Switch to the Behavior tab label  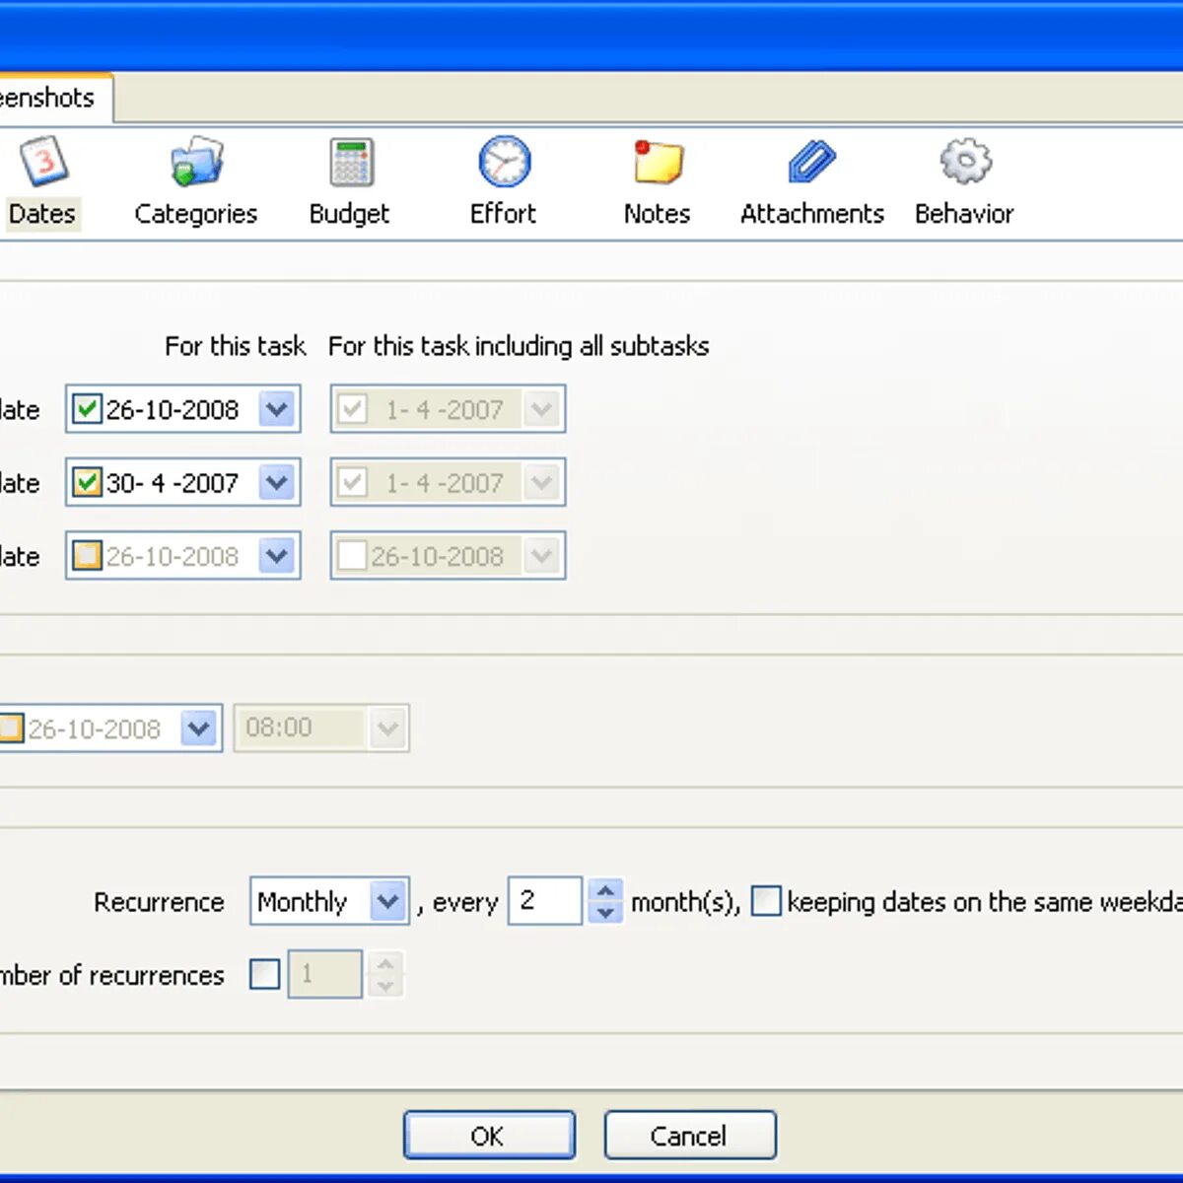[x=964, y=214]
